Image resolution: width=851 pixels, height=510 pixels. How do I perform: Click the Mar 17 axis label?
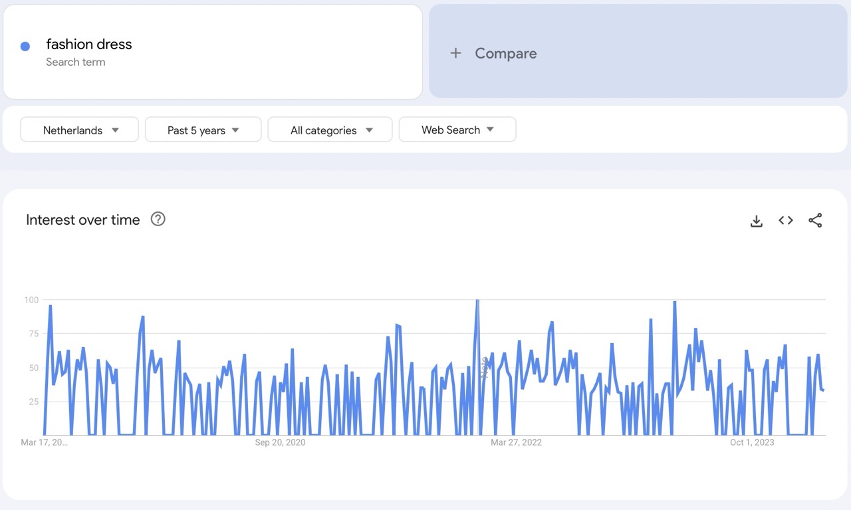pyautogui.click(x=45, y=442)
